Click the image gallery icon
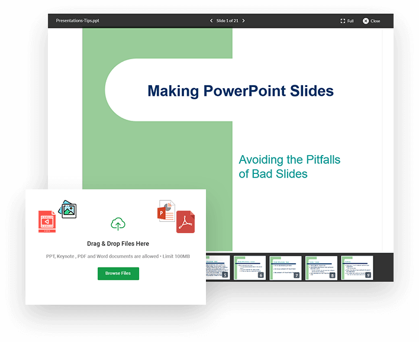 tap(68, 209)
